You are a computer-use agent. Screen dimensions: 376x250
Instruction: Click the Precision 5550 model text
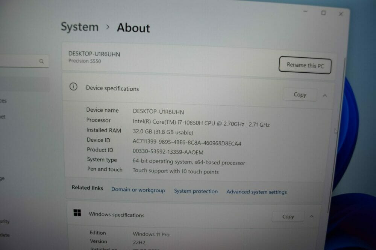click(85, 61)
